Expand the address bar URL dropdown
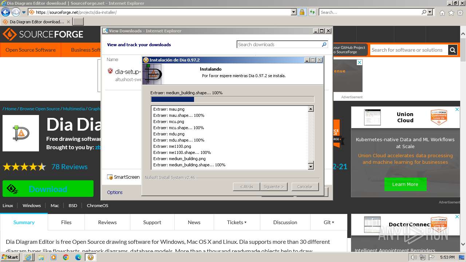This screenshot has width=466, height=262. (294, 12)
